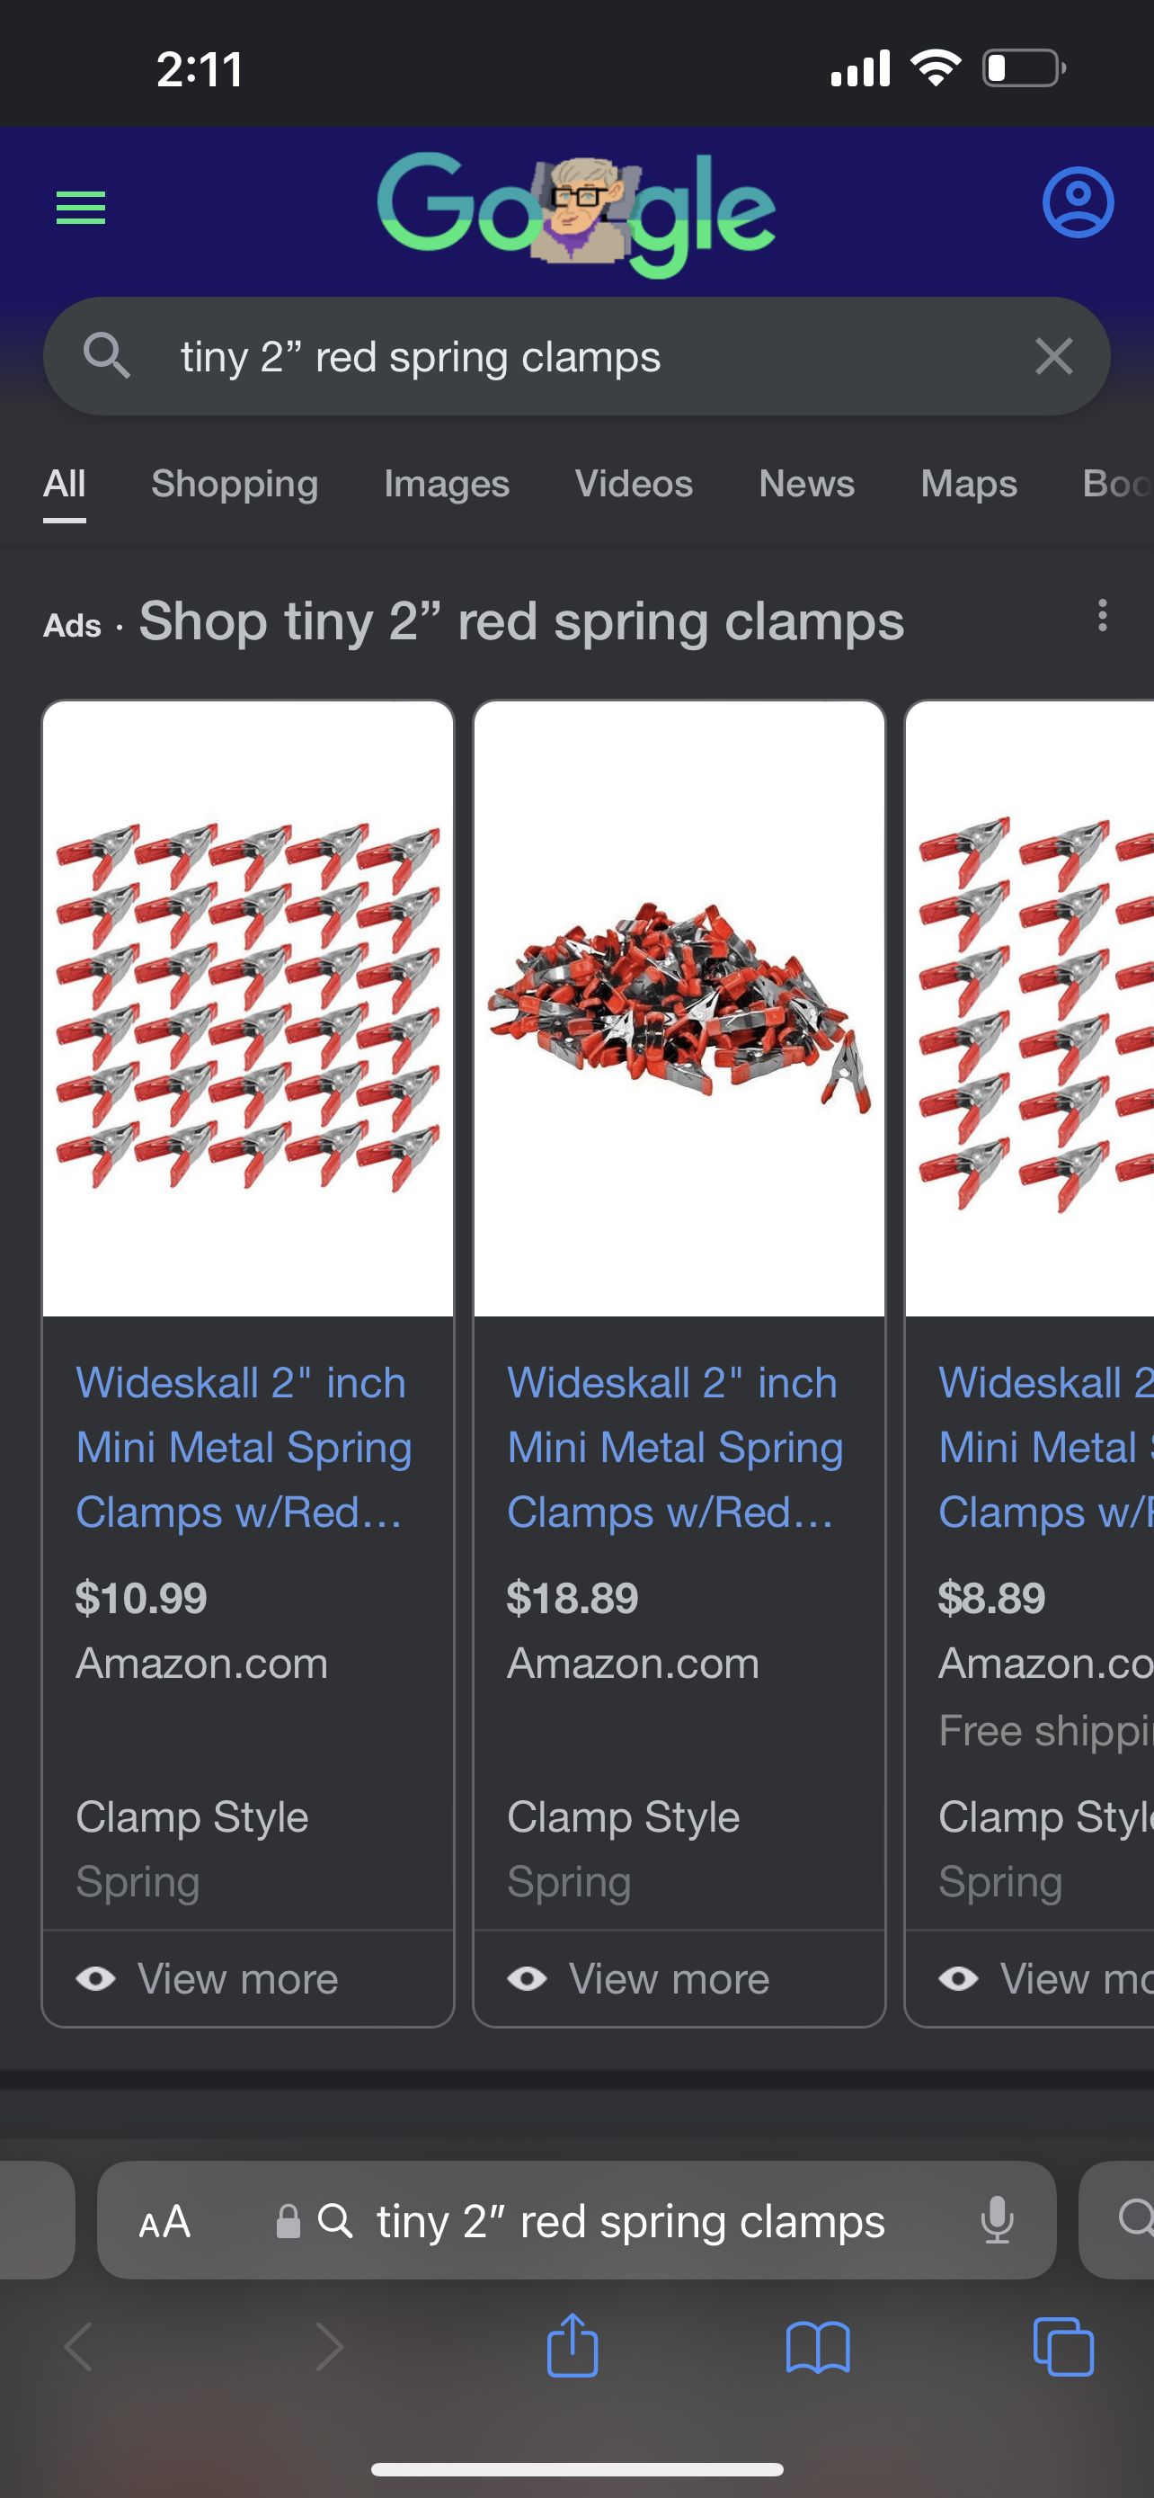The width and height of the screenshot is (1154, 2498).
Task: Open the ads three-dot options menu
Action: tap(1102, 616)
